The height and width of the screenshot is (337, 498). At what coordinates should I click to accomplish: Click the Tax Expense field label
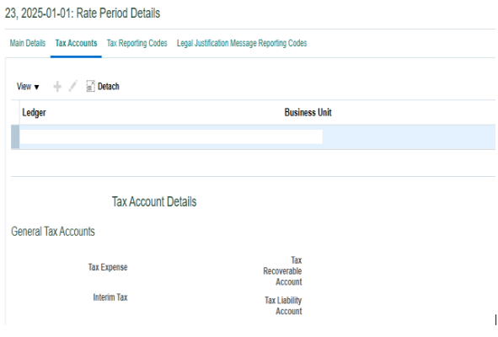click(108, 267)
